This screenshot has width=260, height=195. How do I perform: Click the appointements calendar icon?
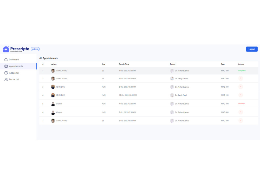(6, 66)
